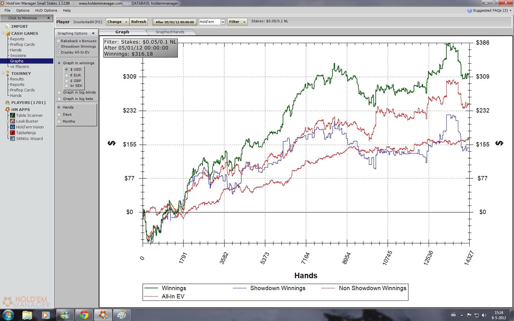Screen dimensions: 514x321
Task: Open the Help menu
Action: coord(67,10)
